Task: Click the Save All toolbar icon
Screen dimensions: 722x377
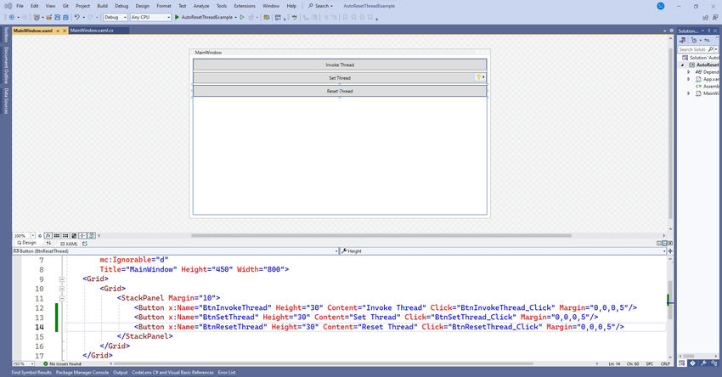Action: point(65,17)
